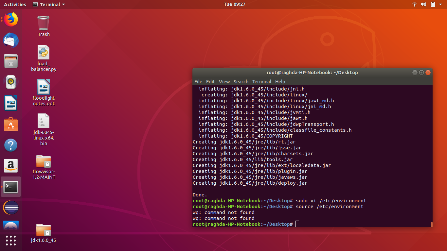Screen dimensions: 447x251
Task: Open the terminal File menu
Action: (x=198, y=81)
